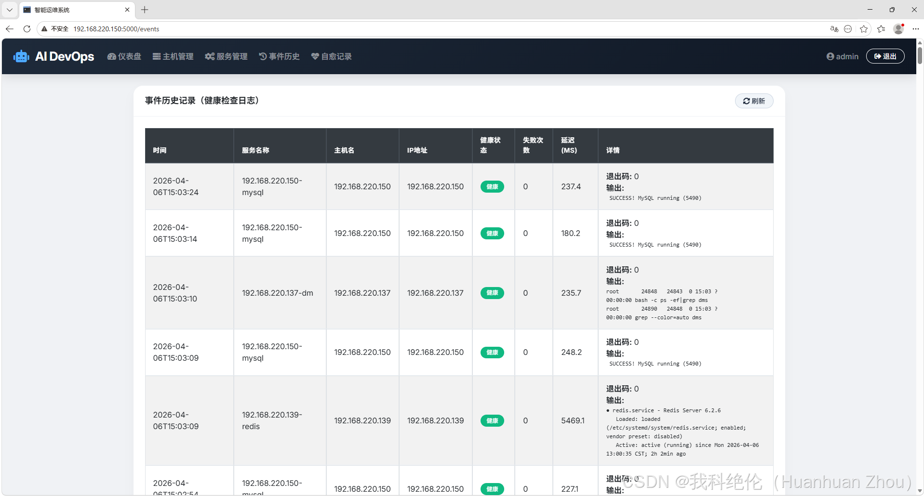Click the scrollbar down arrow
Viewport: 924px width, 497px height.
920,491
